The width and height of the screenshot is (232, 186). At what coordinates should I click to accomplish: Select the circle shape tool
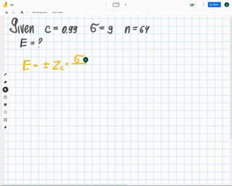(5, 112)
